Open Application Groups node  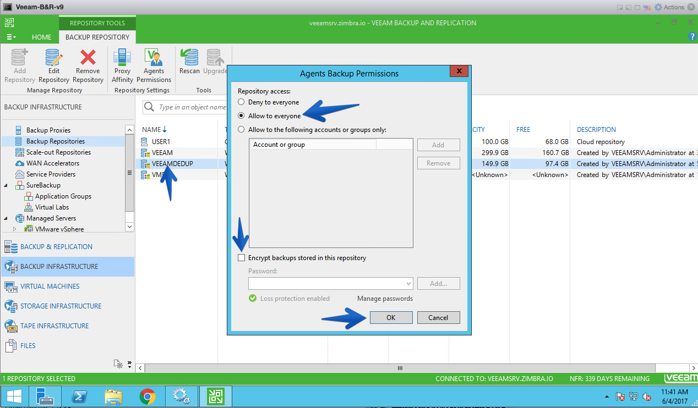click(x=63, y=196)
